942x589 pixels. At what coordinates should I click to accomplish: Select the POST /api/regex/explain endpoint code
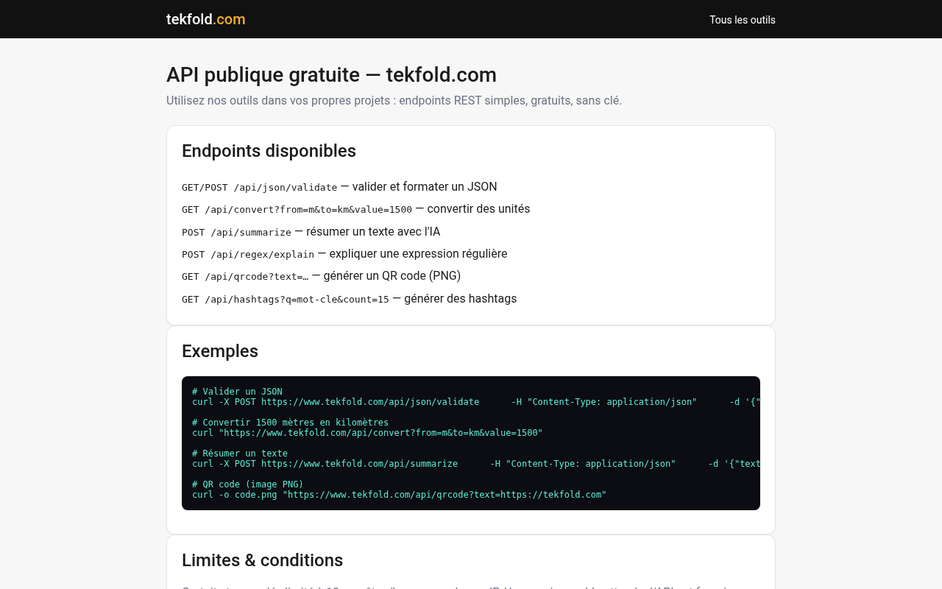(x=248, y=255)
